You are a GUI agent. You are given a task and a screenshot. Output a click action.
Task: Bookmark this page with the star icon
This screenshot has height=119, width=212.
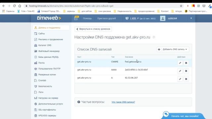(181, 6)
